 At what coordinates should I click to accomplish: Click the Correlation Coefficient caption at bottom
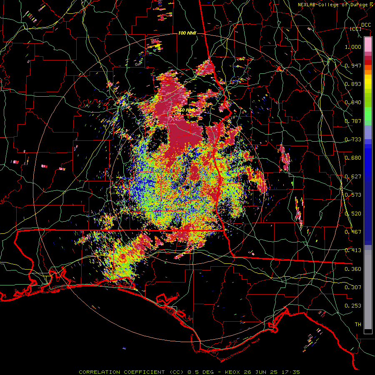(x=189, y=372)
